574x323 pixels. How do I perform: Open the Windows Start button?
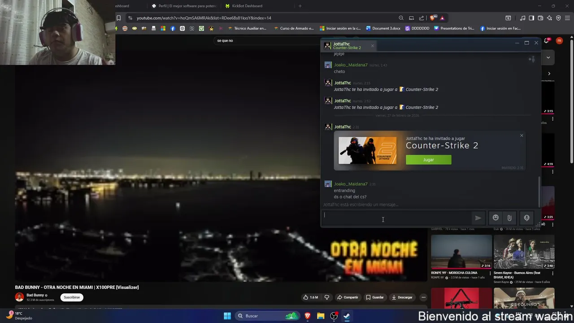(227, 316)
